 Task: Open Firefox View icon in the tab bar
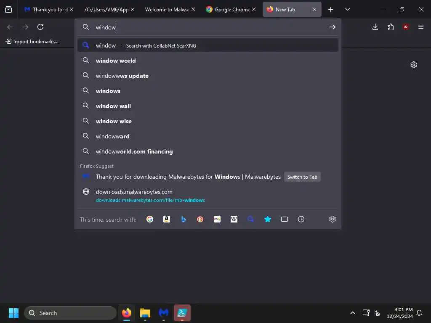8,9
